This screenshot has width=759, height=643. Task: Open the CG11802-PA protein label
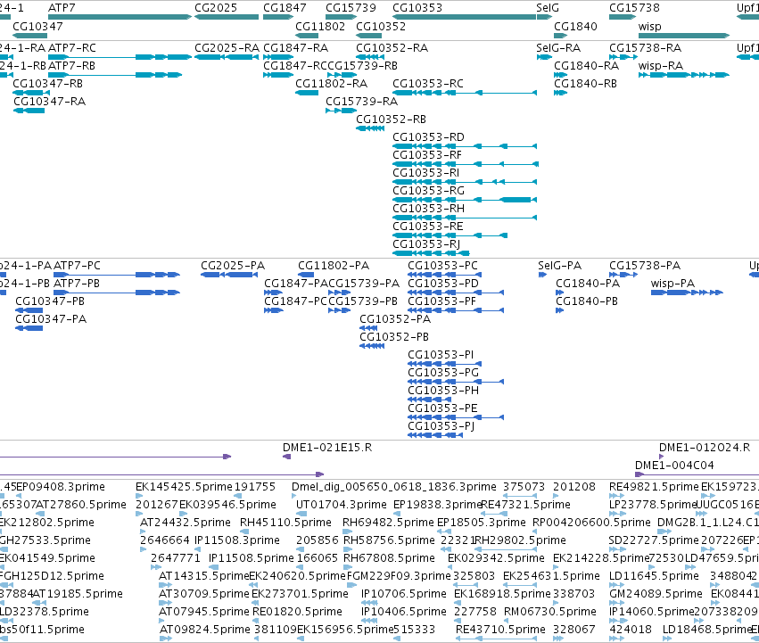click(334, 266)
